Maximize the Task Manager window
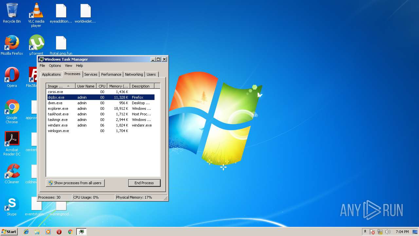The image size is (419, 236). click(x=158, y=59)
